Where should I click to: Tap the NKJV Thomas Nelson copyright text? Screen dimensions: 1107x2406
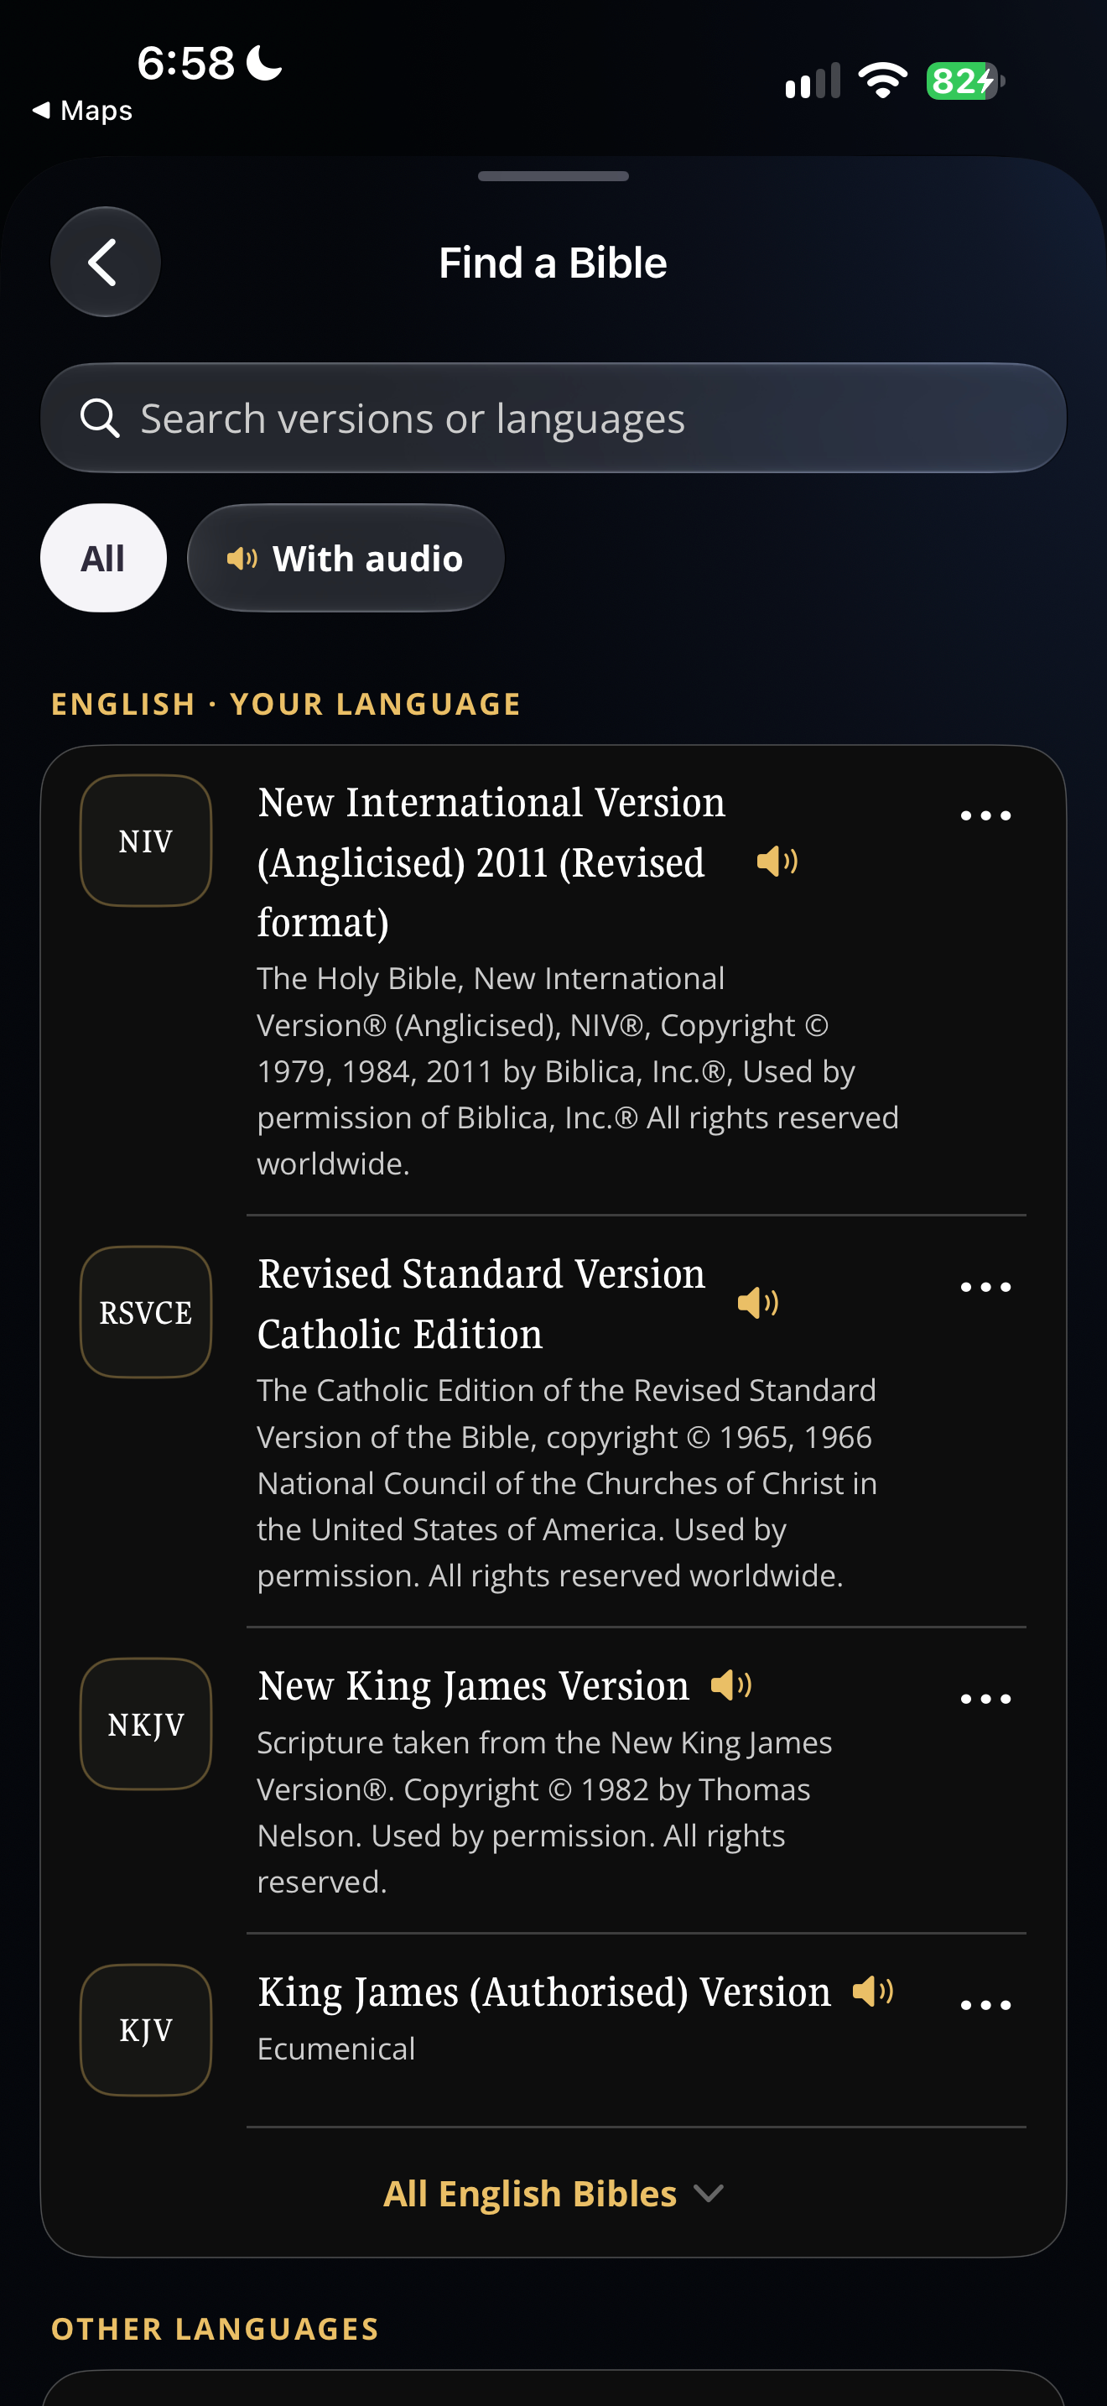tap(544, 1812)
